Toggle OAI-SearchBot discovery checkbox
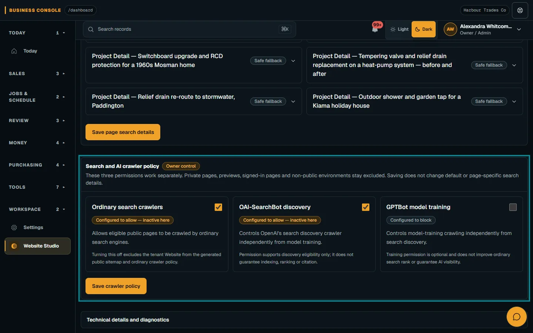Screen dimensions: 533x333 (x=366, y=207)
